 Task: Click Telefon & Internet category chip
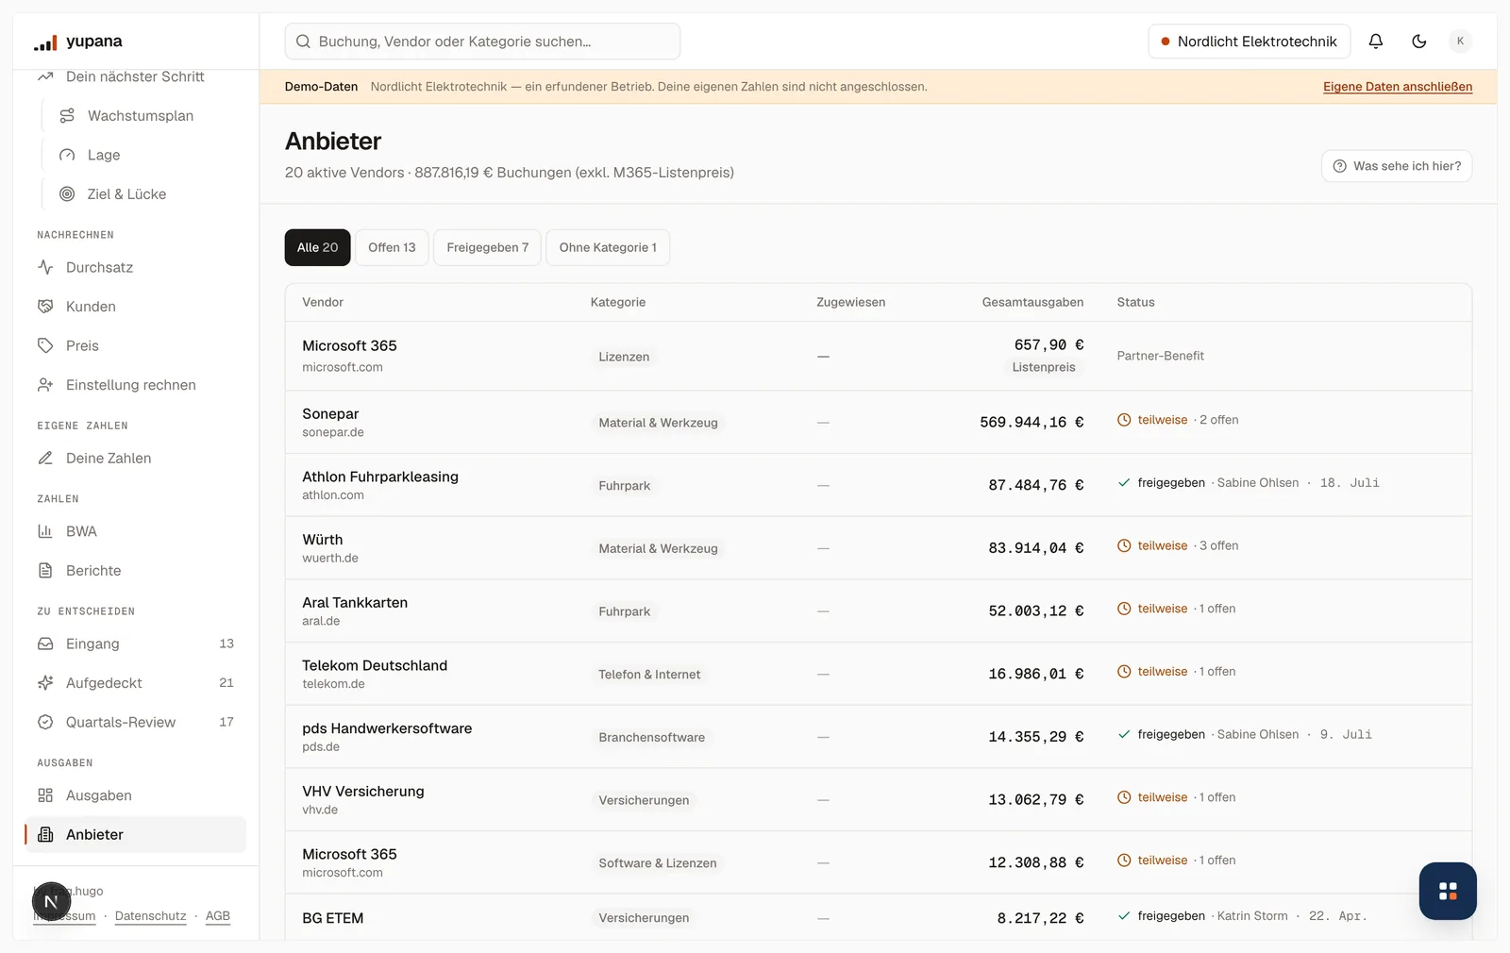pos(649,675)
